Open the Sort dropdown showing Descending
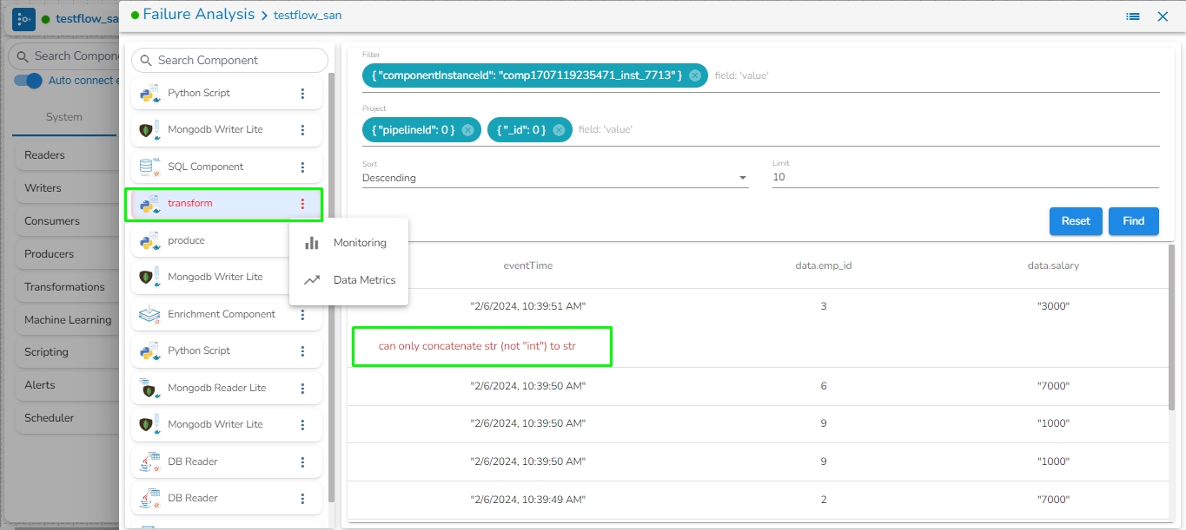 (555, 178)
